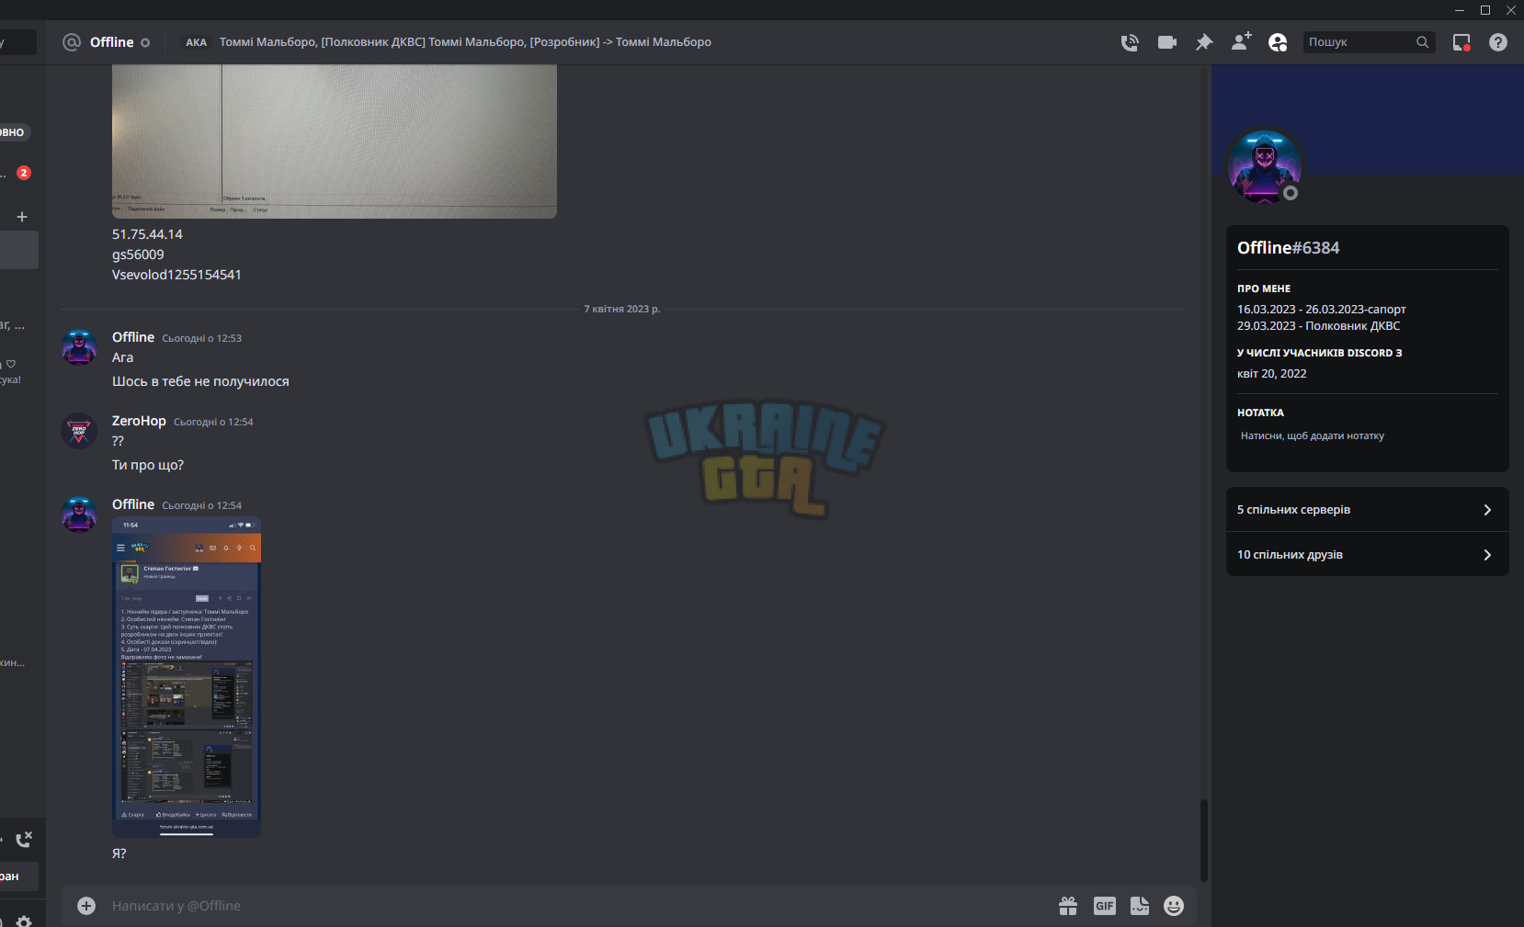Click the IP text 51.75.44.14

[147, 234]
